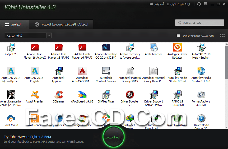Select Adobe Flash Player 16 PPAPI icon
Image resolution: width=228 pixels, height=149 pixels.
[x=82, y=47]
